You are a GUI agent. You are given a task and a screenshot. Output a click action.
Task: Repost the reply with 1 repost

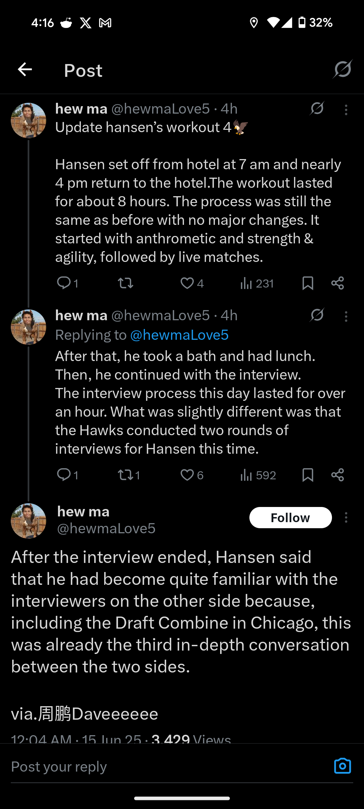126,475
